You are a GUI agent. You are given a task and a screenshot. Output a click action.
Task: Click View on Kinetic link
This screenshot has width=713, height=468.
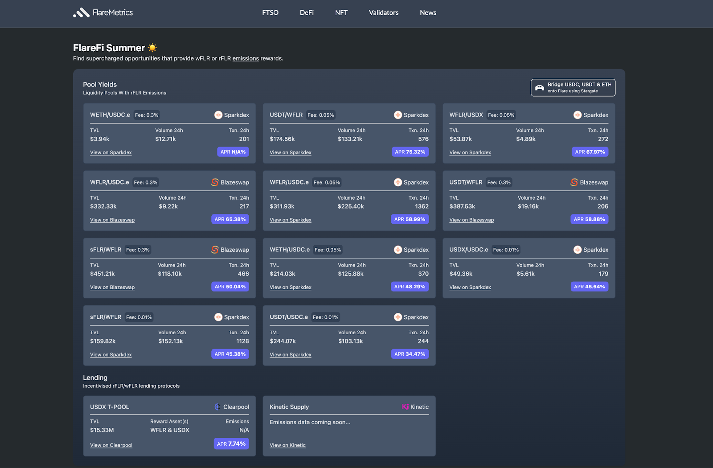[x=287, y=445]
